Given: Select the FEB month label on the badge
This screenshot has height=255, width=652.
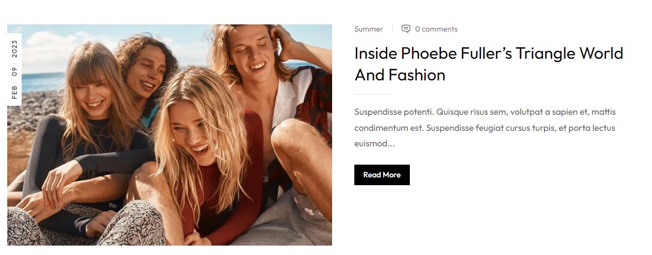Looking at the screenshot, I should (x=14, y=92).
